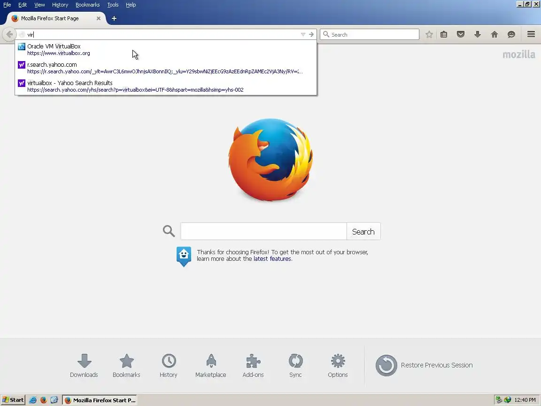Go to Home page via house icon
This screenshot has height=406, width=541.
click(495, 34)
